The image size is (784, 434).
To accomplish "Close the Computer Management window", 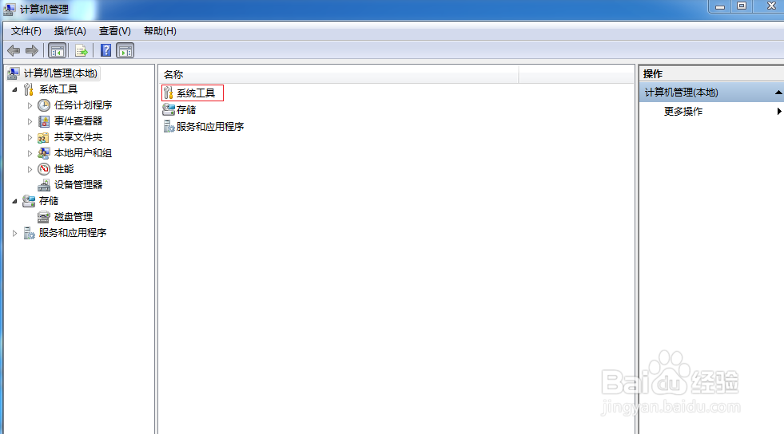I will click(x=771, y=6).
